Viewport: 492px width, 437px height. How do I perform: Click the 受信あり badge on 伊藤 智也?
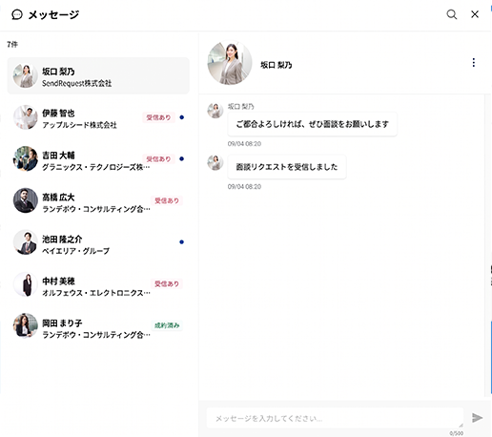(x=158, y=117)
